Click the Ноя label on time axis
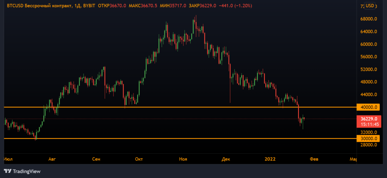This screenshot has width=387, height=178. [x=183, y=159]
